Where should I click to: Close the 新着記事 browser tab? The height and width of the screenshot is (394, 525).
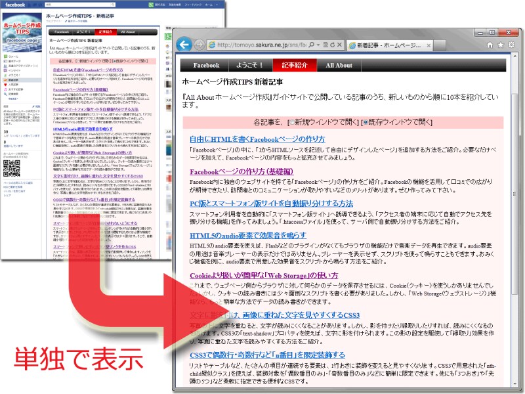pos(429,45)
